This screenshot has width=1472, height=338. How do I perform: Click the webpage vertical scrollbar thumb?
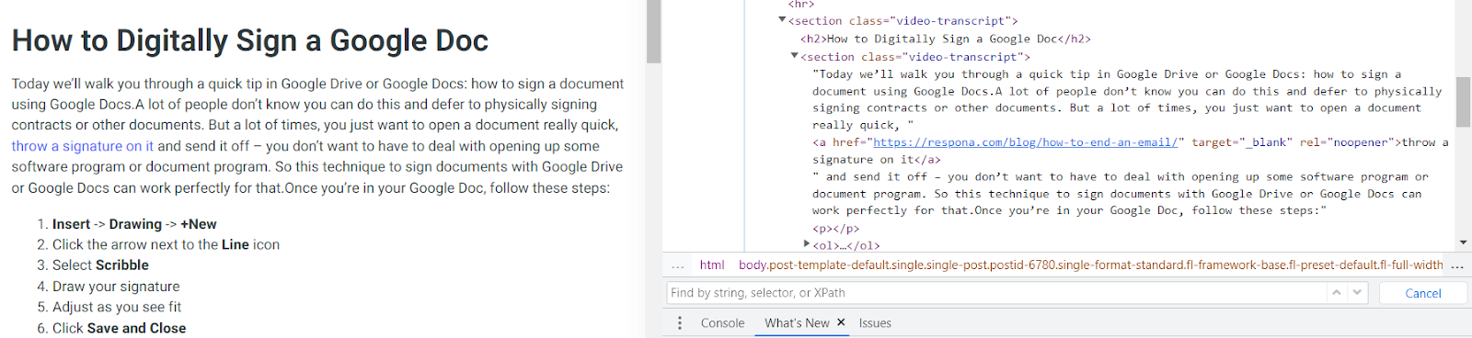coord(653,31)
